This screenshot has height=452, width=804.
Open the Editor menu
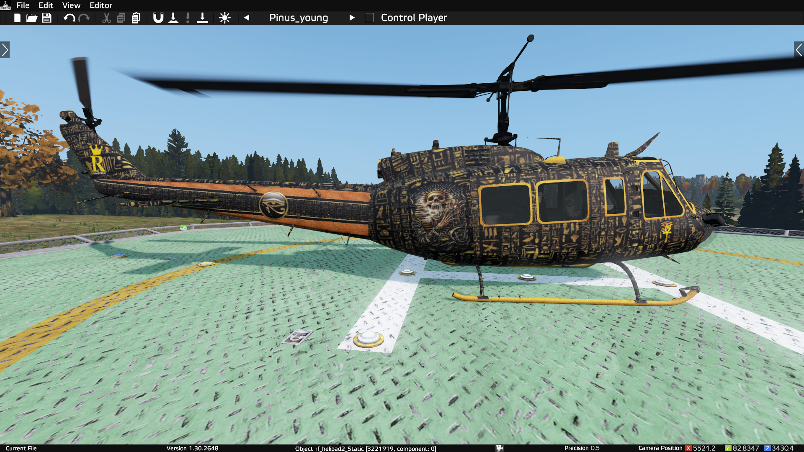coord(101,5)
